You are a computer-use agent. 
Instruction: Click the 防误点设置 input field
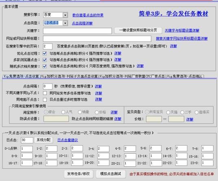pyautogui.click(x=56, y=119)
